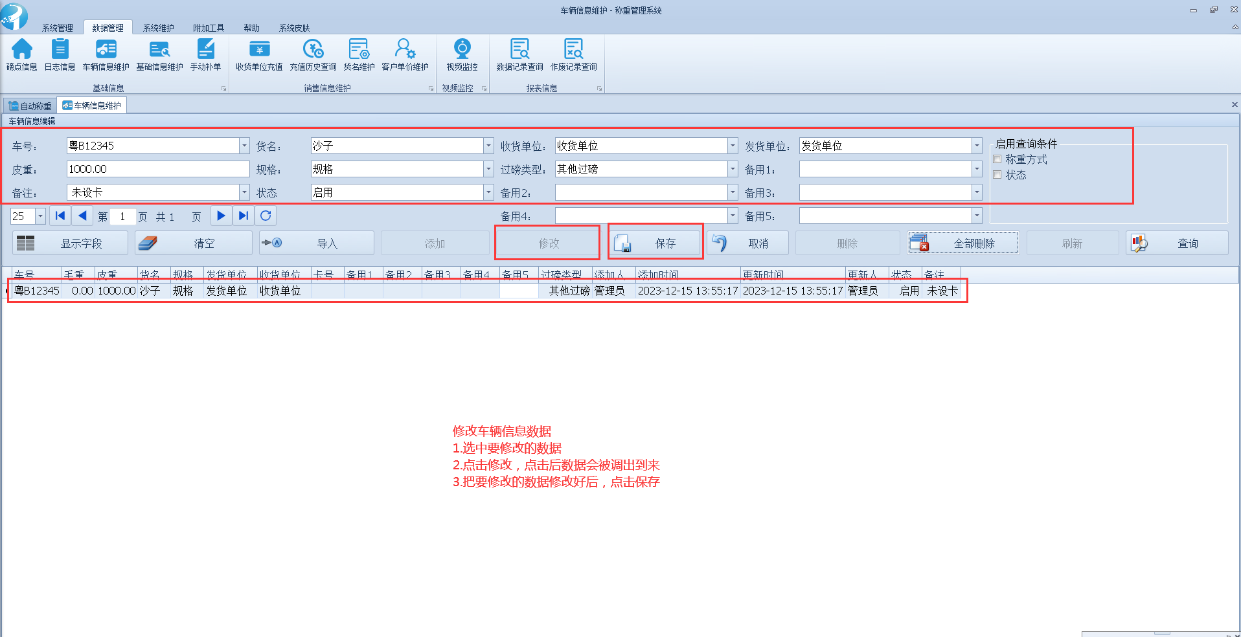Sort by the 添加时间 column header
This screenshot has height=637, width=1241.
coord(688,275)
